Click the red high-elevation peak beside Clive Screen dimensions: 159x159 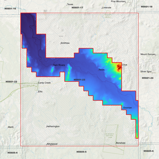coord(119,67)
